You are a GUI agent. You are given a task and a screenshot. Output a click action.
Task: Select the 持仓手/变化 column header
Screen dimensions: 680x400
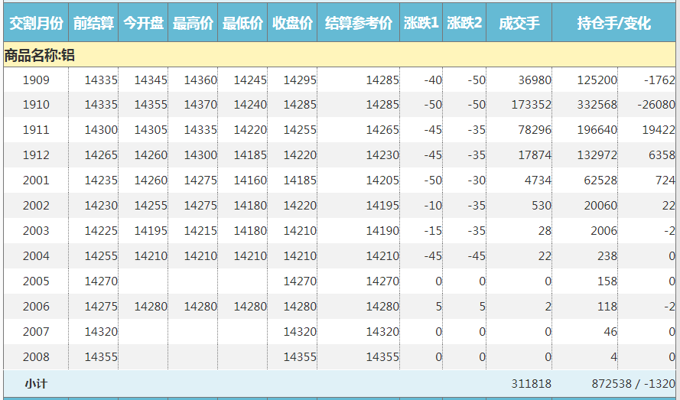[613, 24]
